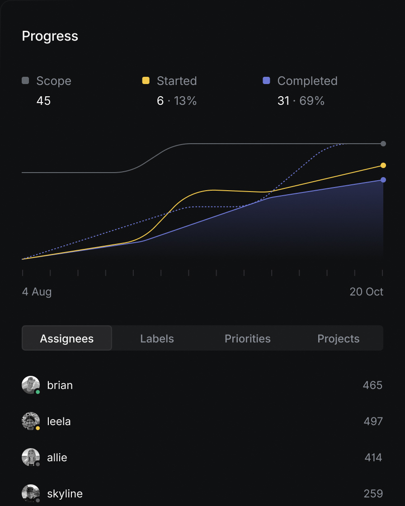Click the yellow Started legend square

point(146,81)
